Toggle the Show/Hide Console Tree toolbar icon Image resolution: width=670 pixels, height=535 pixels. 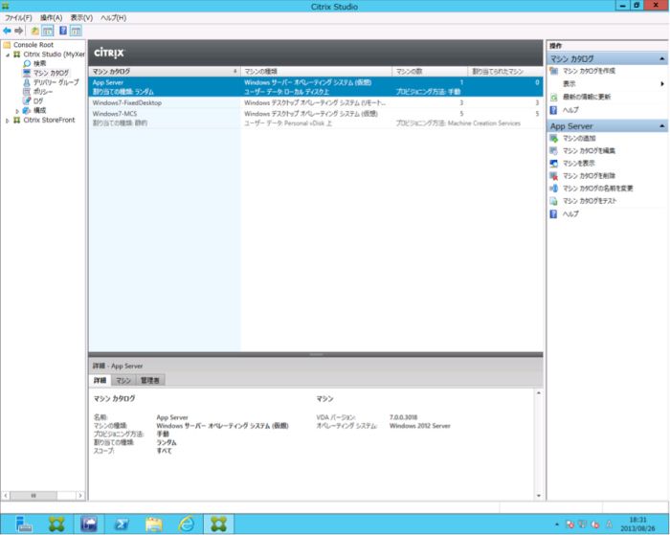pyautogui.click(x=48, y=31)
